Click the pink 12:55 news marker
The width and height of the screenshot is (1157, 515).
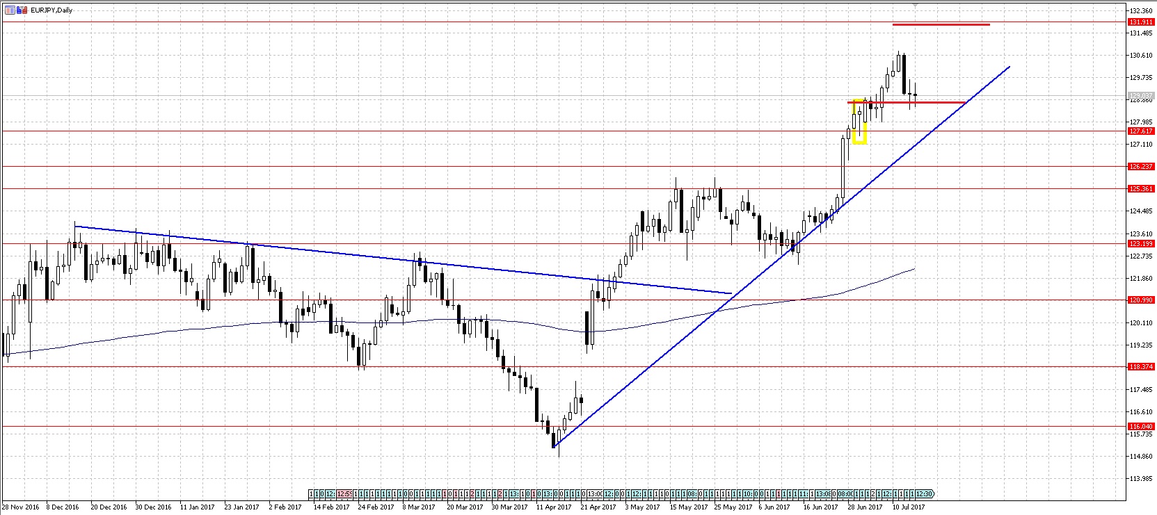pyautogui.click(x=344, y=493)
